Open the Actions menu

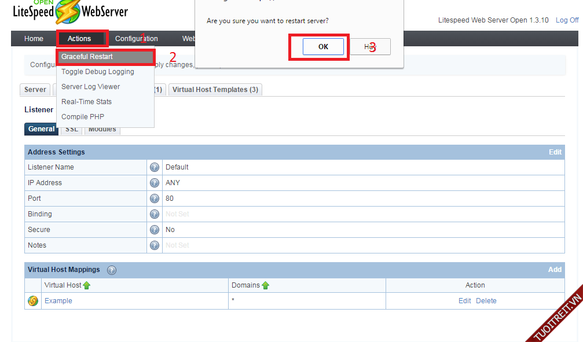pyautogui.click(x=79, y=39)
